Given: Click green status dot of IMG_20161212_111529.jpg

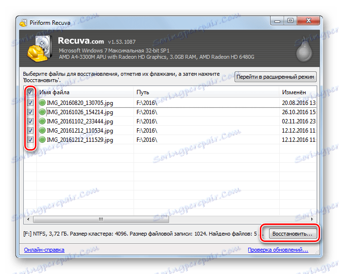Looking at the screenshot, I should click(x=42, y=140).
